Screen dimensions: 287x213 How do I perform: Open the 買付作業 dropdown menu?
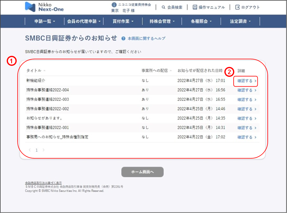(x=123, y=21)
